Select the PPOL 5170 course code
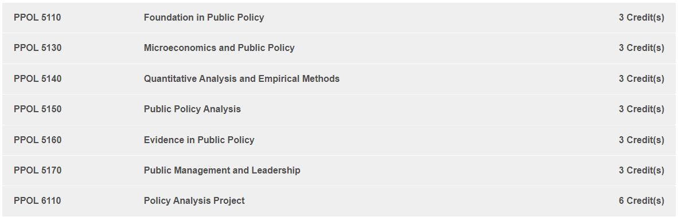Viewport: 678px width, 217px height. [x=38, y=171]
